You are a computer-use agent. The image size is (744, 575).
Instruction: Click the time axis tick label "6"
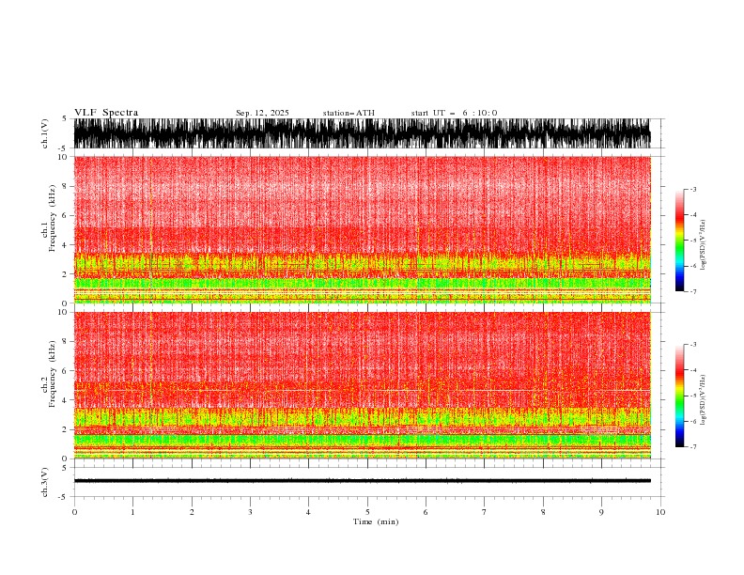(426, 512)
